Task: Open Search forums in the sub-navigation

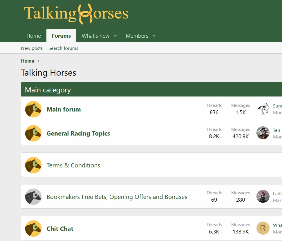Action: click(x=63, y=48)
